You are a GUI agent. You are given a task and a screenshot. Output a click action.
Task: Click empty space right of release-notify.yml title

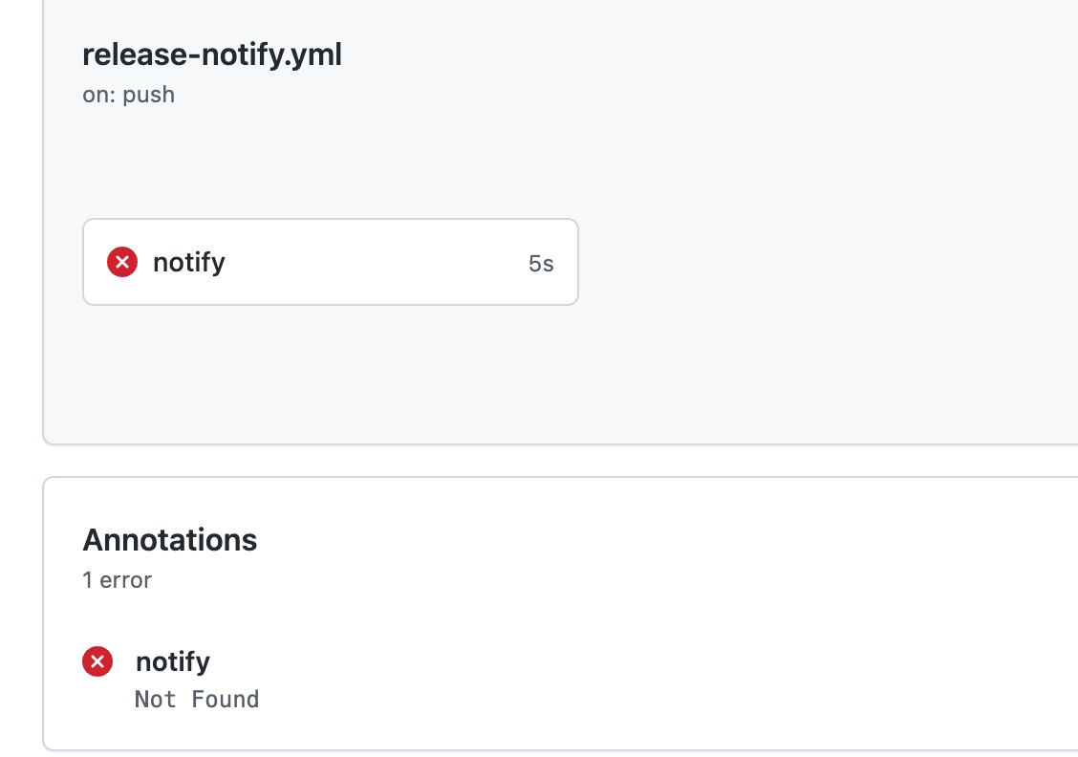click(x=669, y=55)
